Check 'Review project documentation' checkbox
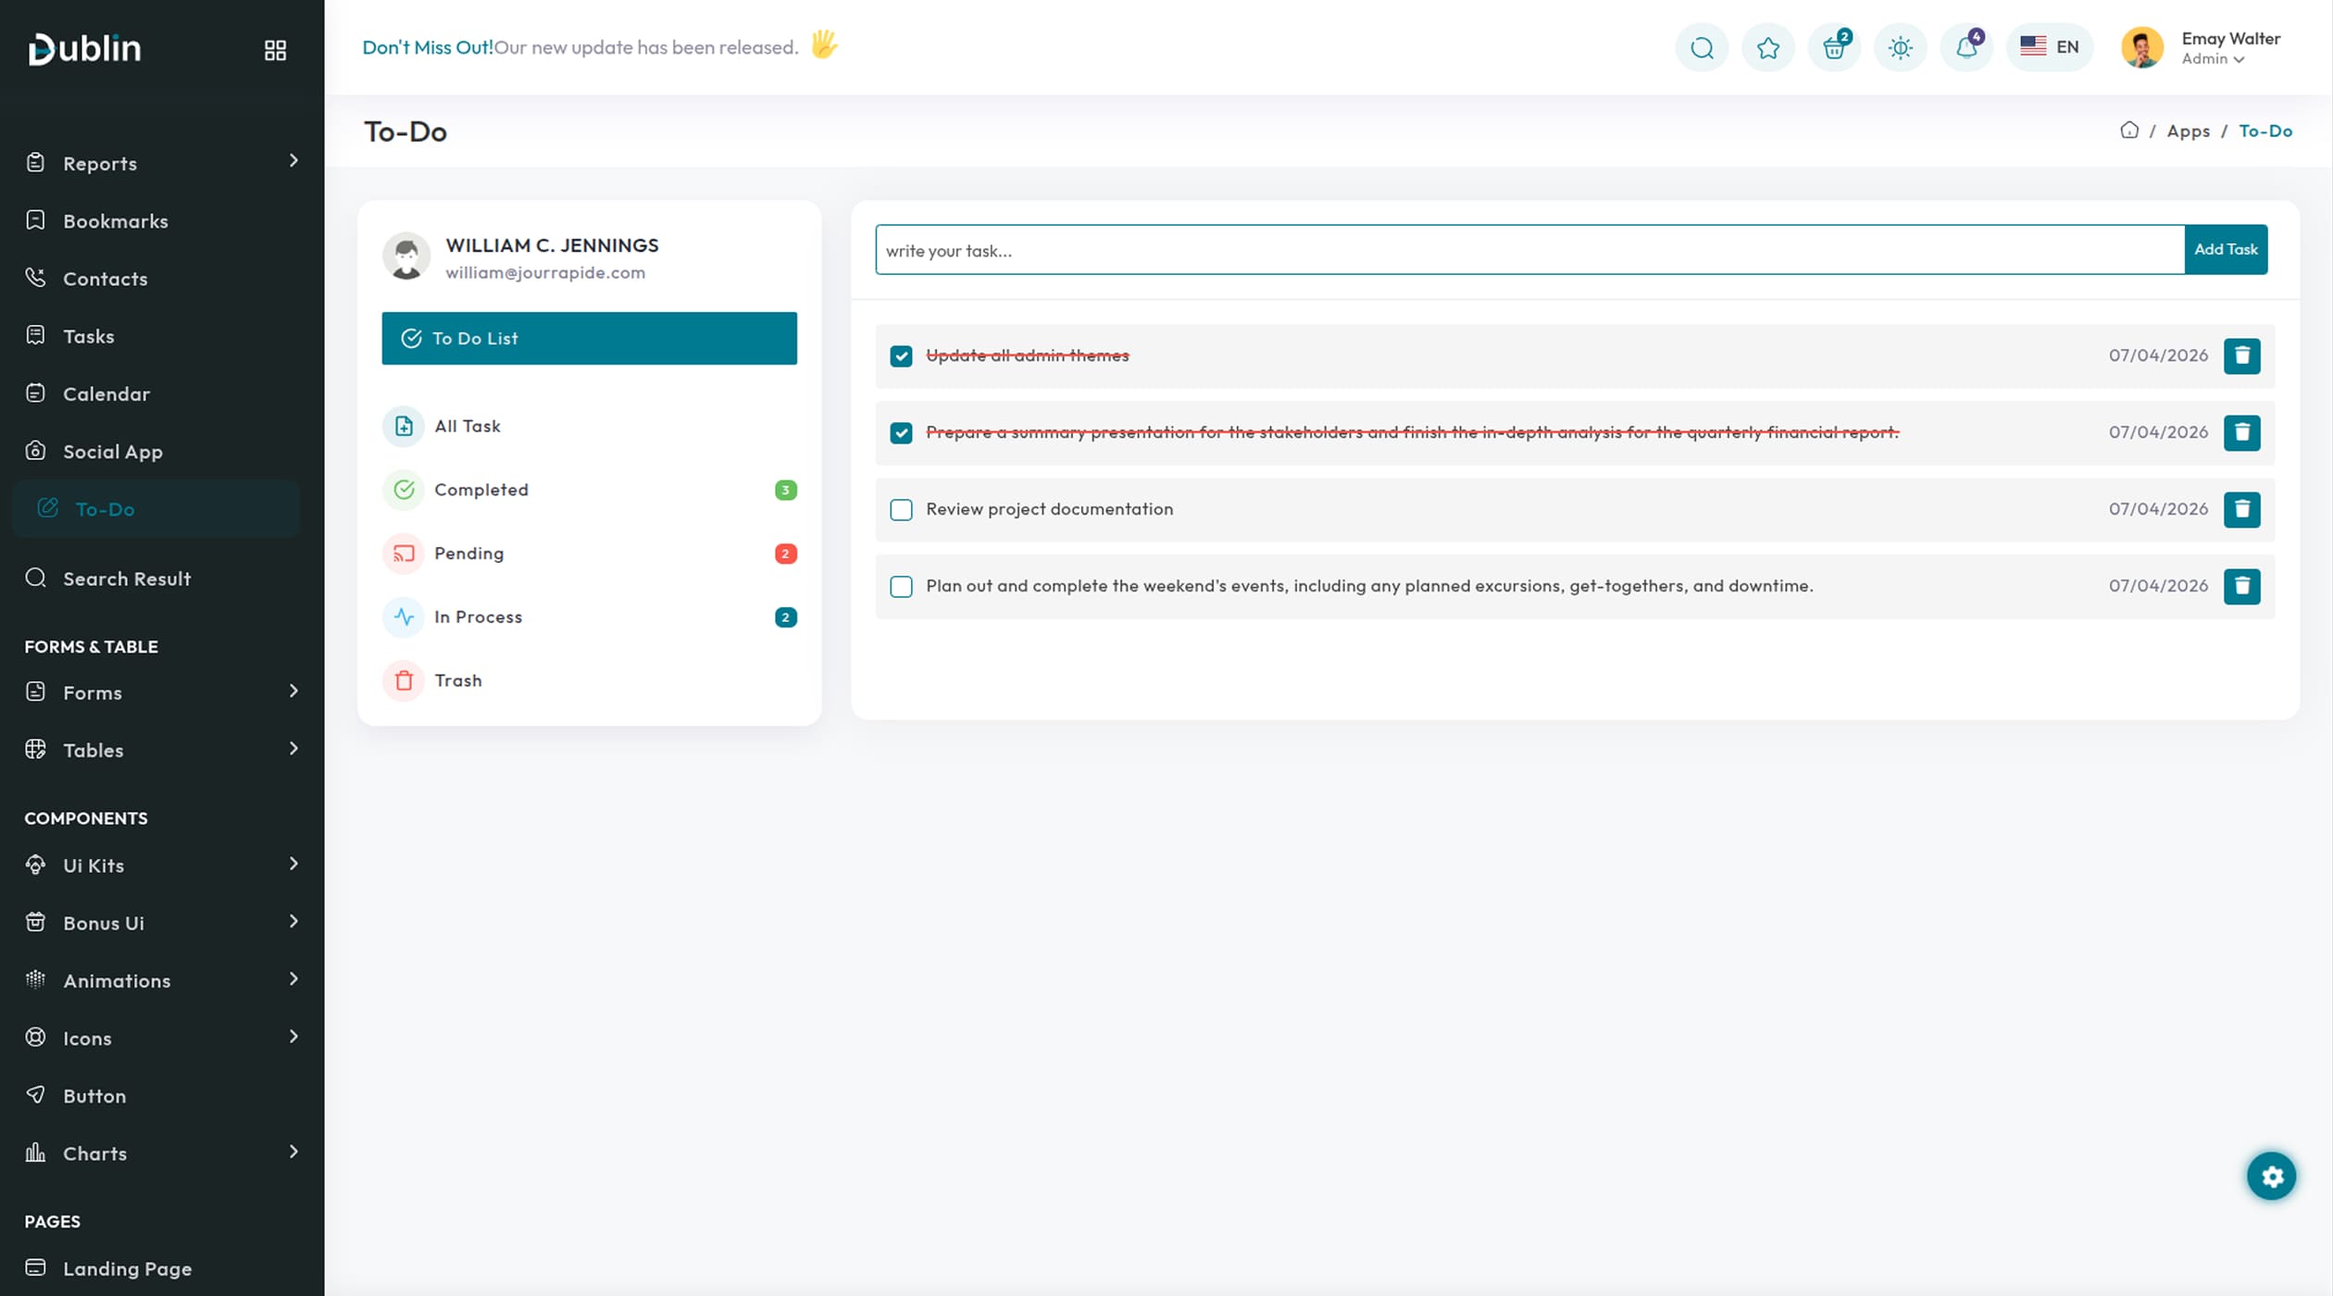The image size is (2333, 1296). (901, 510)
